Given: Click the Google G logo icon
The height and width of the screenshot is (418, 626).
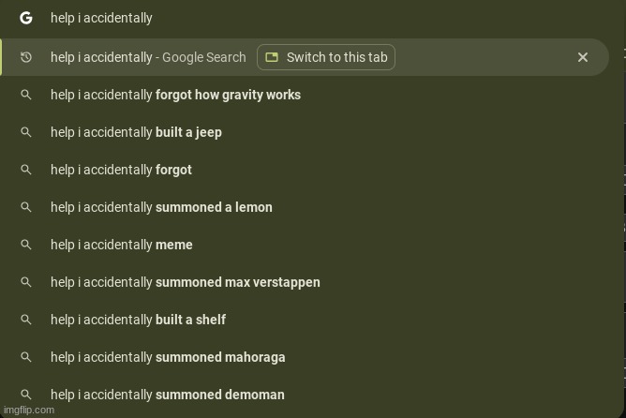Looking at the screenshot, I should tap(26, 18).
